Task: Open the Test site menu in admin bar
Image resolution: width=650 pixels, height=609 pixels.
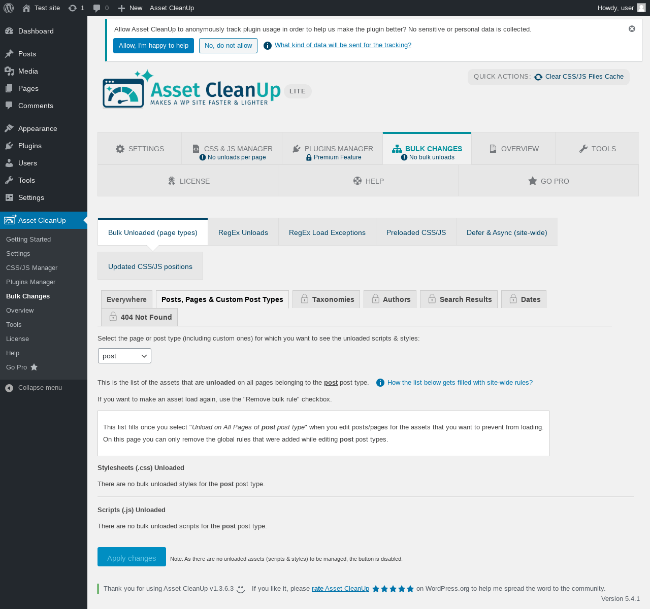Action: pos(41,8)
